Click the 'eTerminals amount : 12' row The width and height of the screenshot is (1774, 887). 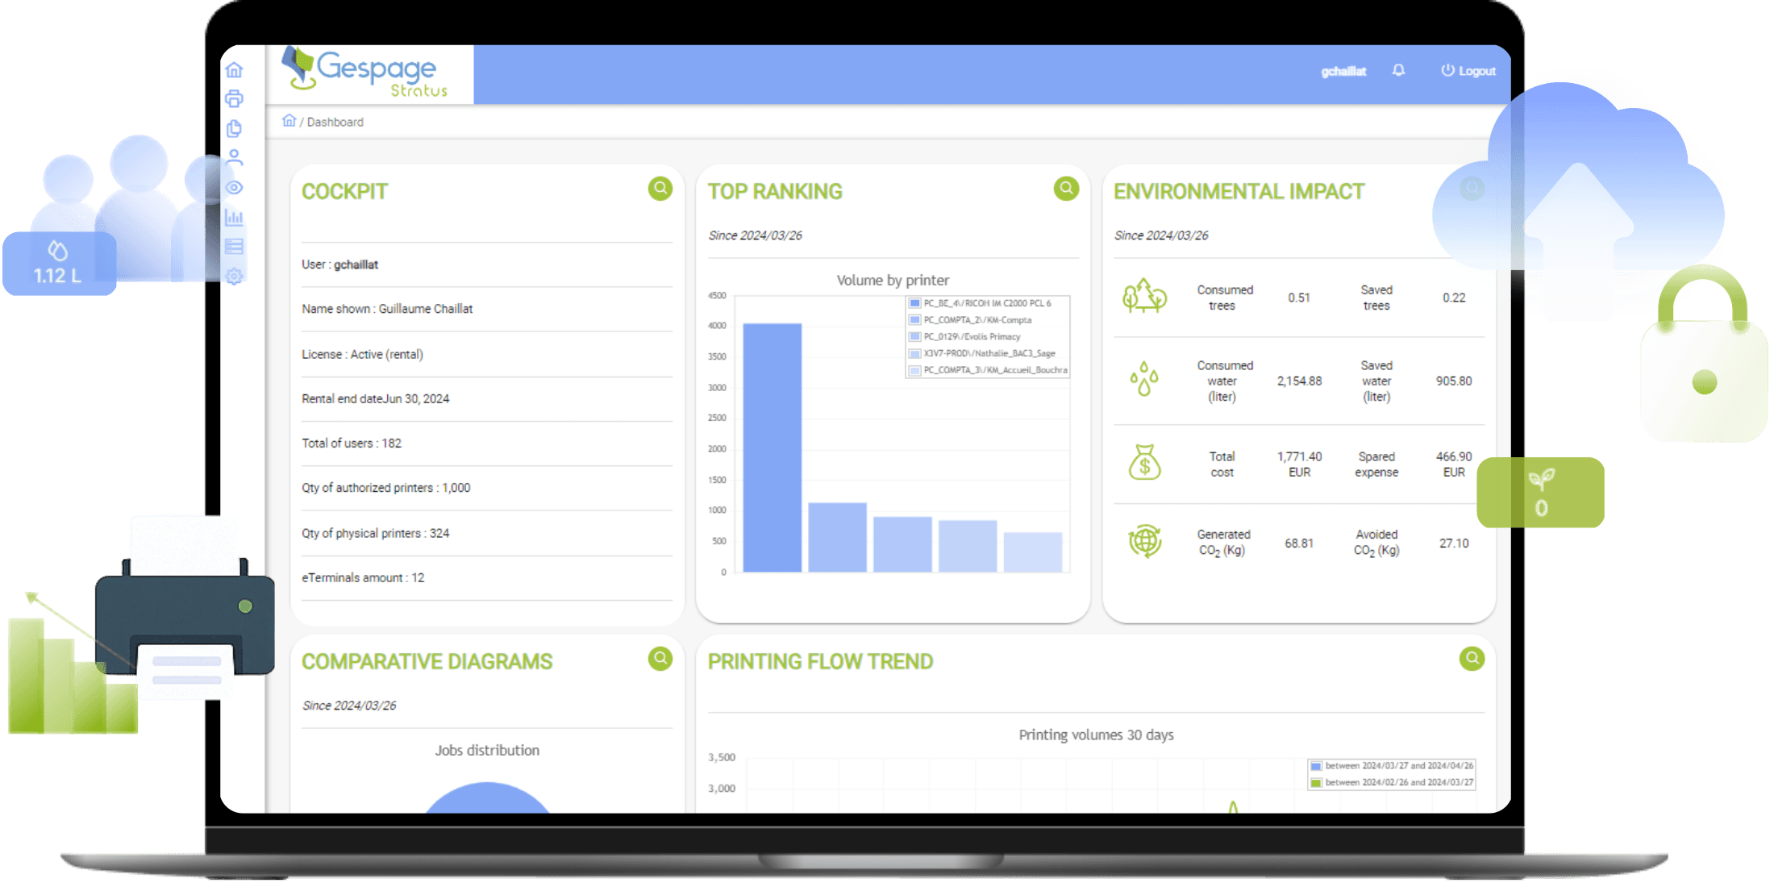[x=487, y=577]
